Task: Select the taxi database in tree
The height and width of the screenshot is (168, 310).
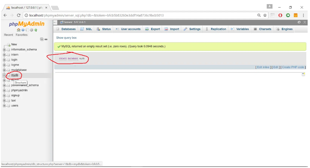Action: pos(13,101)
